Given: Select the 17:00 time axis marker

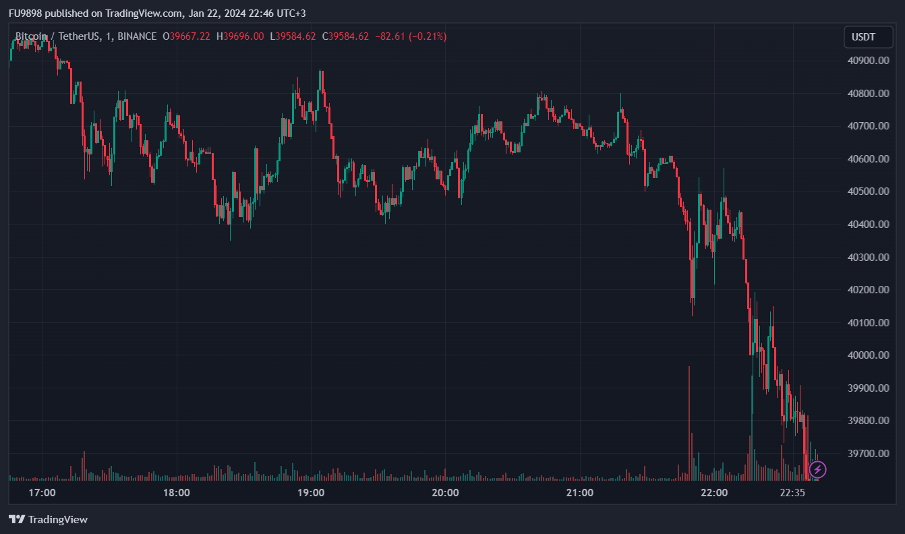Looking at the screenshot, I should coord(42,493).
